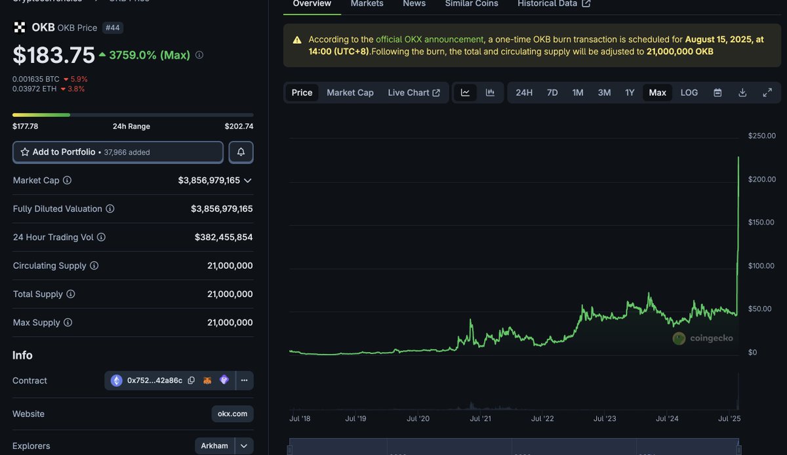Set chart range to Max
The image size is (787, 455).
[658, 92]
